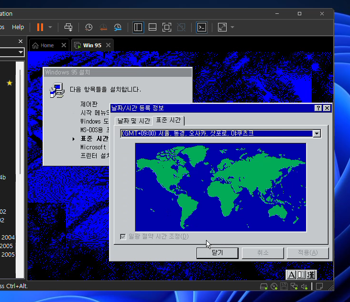Click the 적용(A) button
Screen dimensions: 350x302
[307, 253]
